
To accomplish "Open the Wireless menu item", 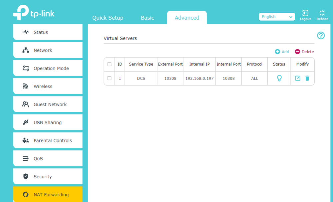I will tap(48, 86).
